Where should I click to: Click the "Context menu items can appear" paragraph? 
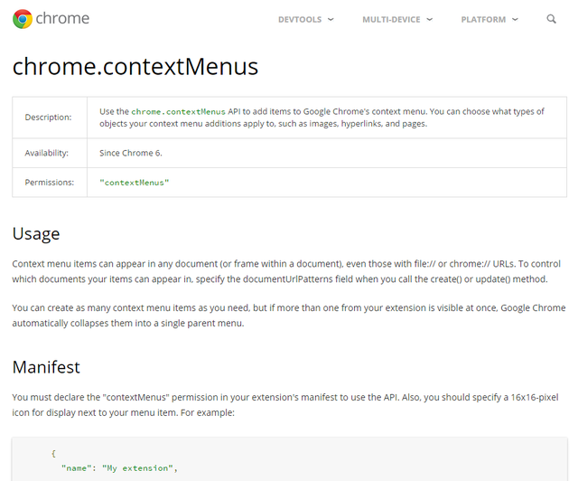click(x=286, y=272)
